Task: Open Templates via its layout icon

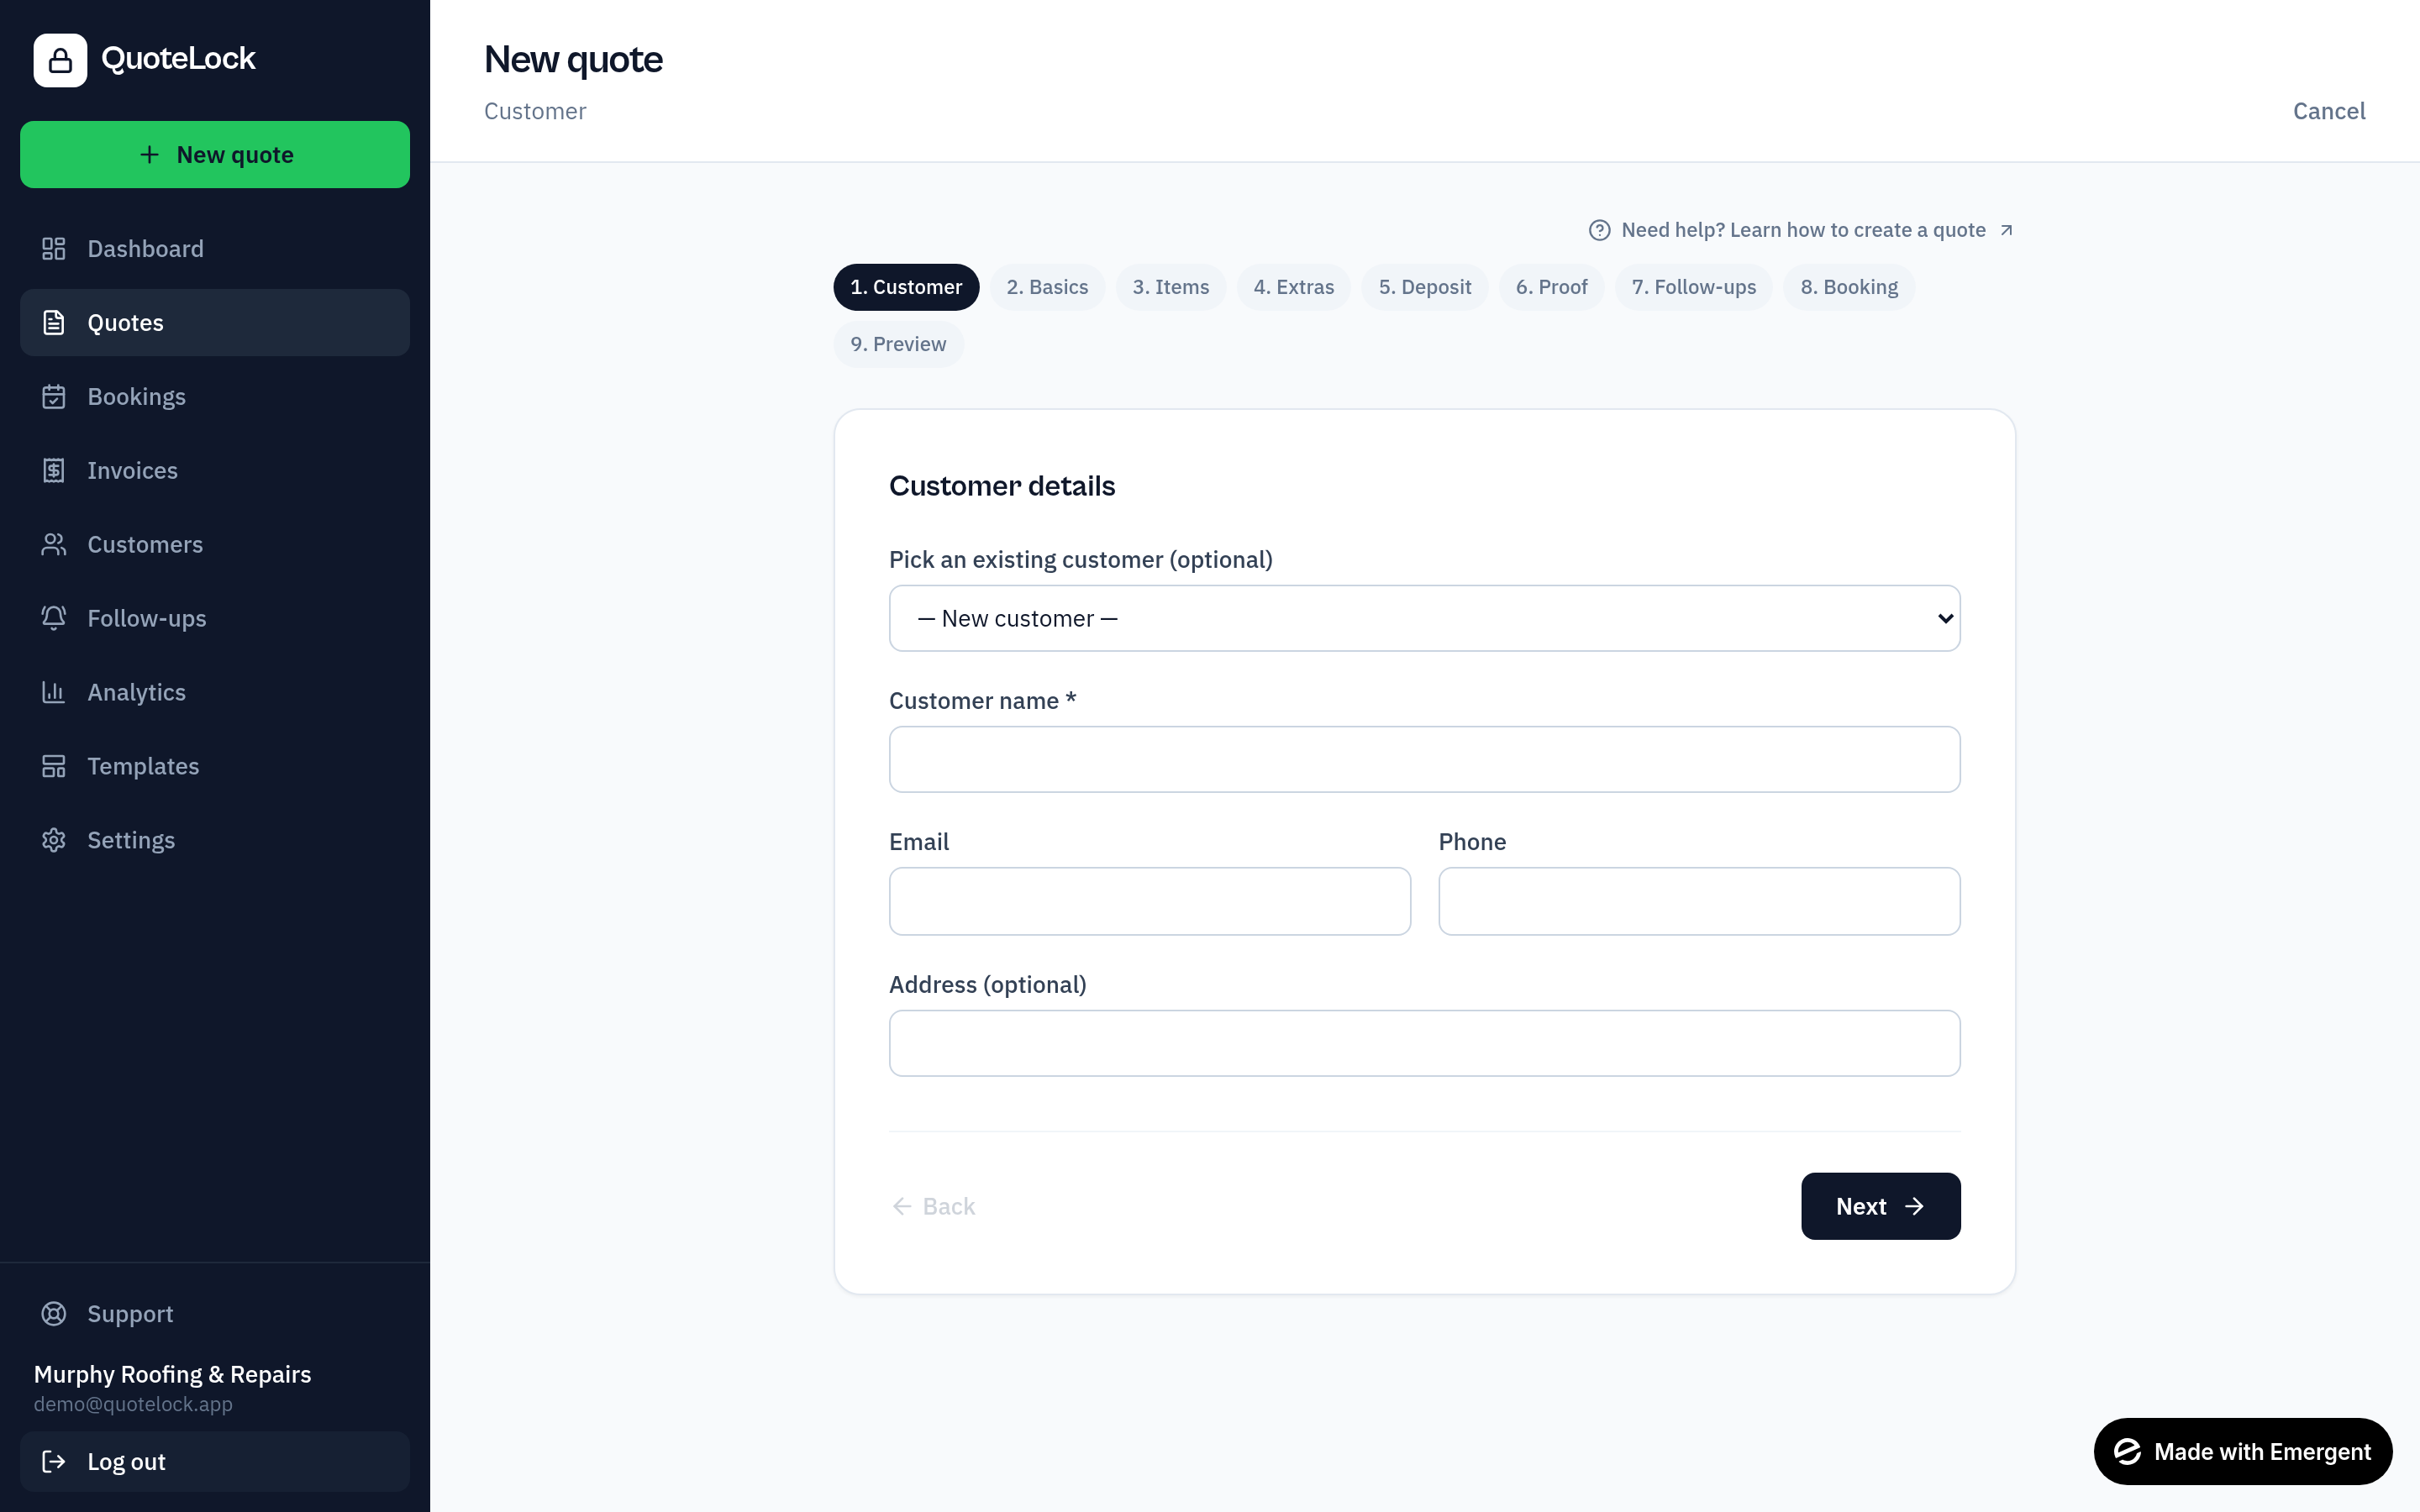Action: point(54,766)
